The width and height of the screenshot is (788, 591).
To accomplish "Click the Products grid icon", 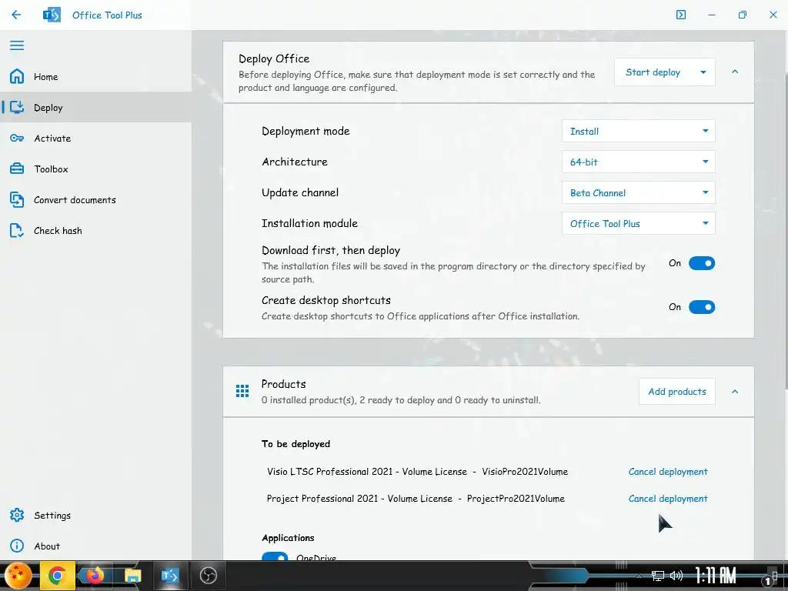I will [242, 391].
